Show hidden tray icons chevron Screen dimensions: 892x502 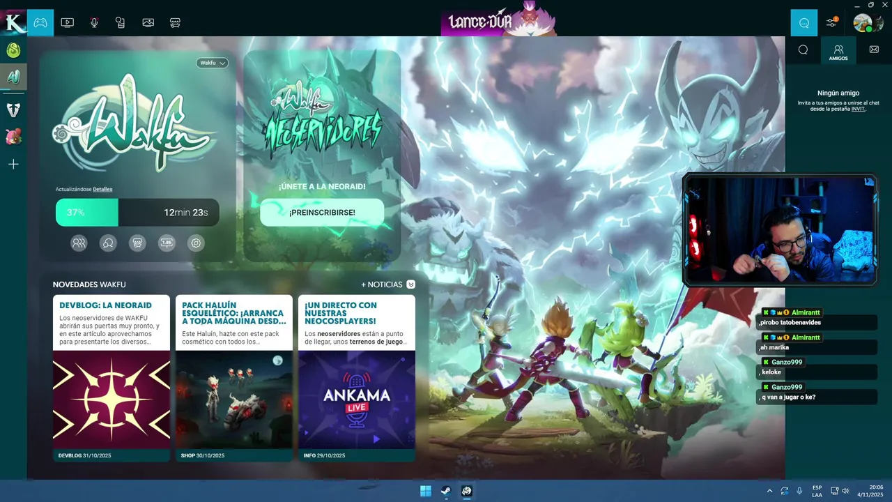[x=769, y=491]
